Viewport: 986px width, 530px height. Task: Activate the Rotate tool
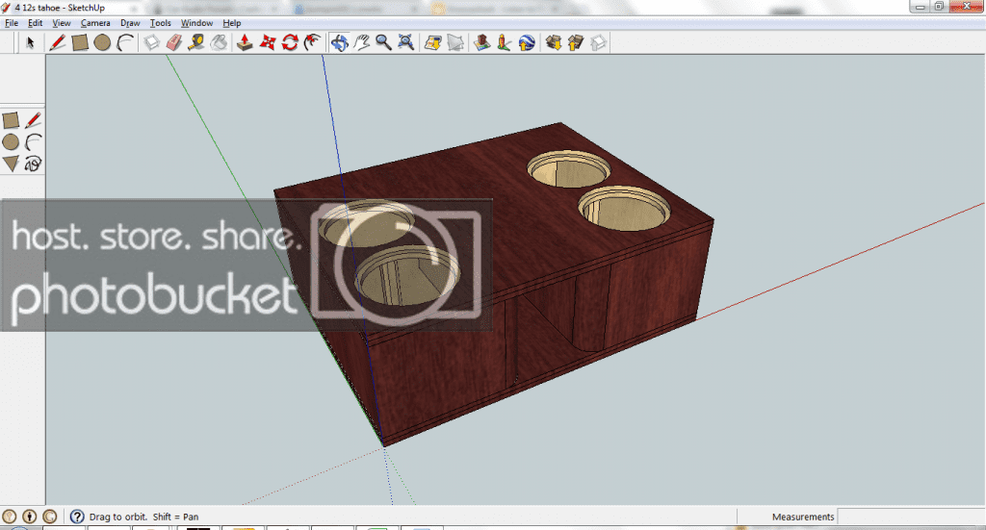290,42
